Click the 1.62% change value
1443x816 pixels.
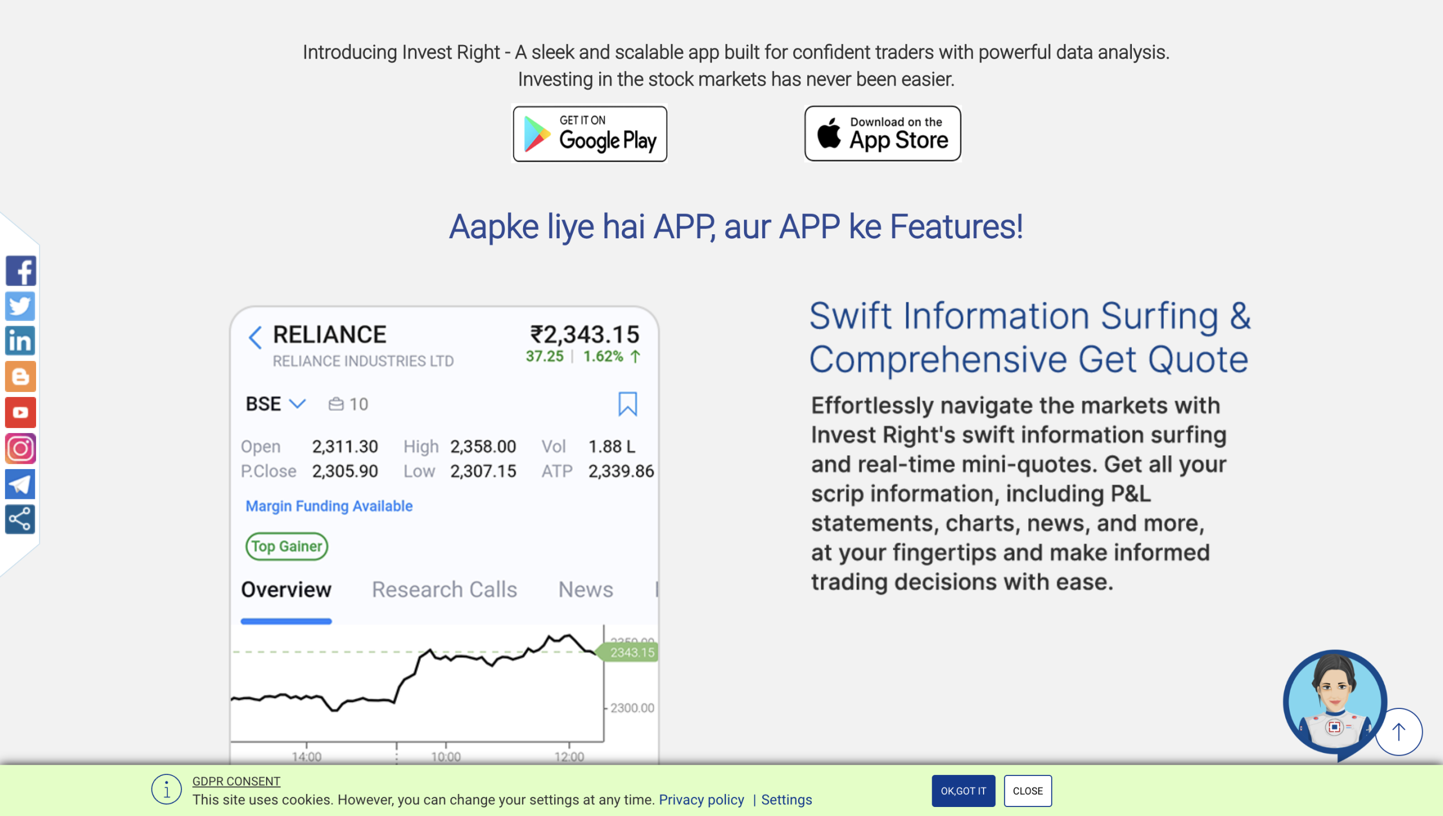603,356
